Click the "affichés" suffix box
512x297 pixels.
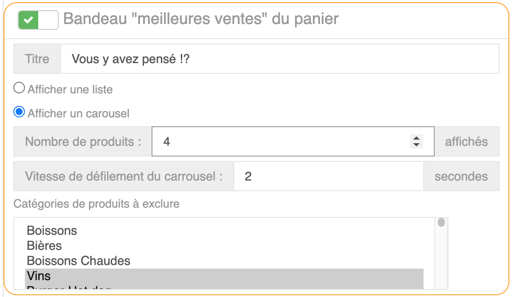tap(466, 142)
